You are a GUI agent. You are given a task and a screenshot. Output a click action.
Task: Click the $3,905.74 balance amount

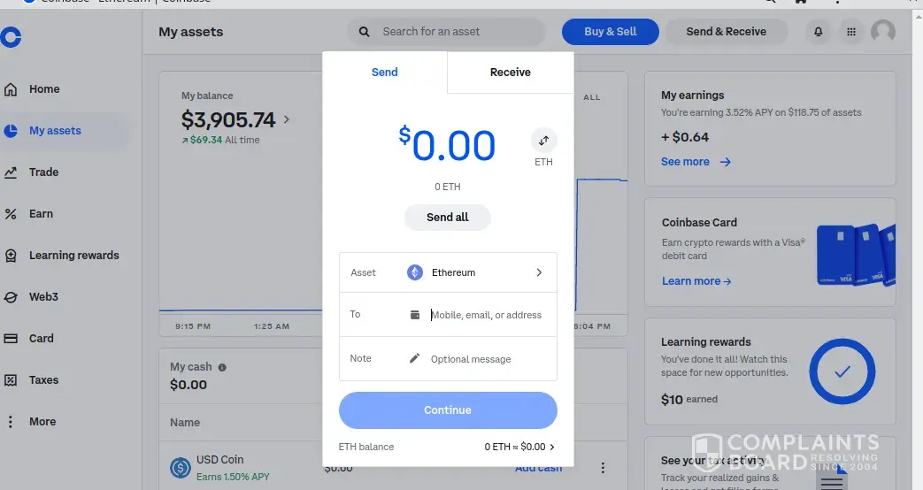coord(228,120)
